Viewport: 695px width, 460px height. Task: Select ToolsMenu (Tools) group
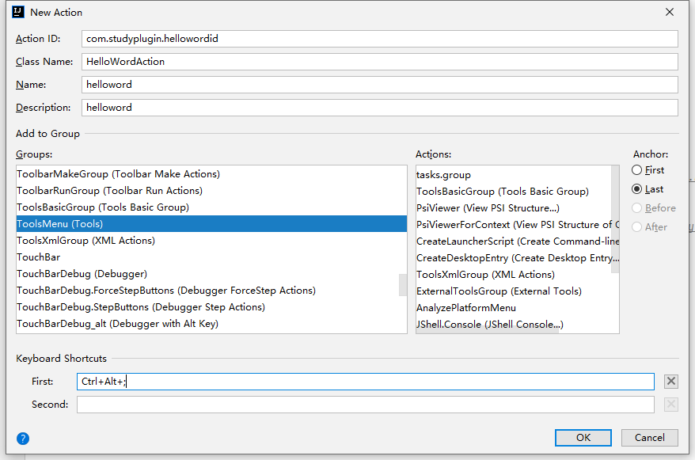[x=211, y=224]
